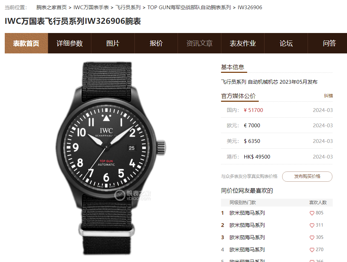Click the heart icon showing 311 likes
The height and width of the screenshot is (262, 347).
tap(312, 225)
